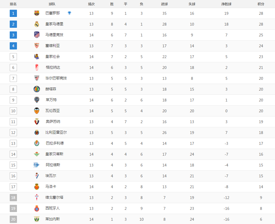The image size is (275, 224).
Task: Click the Celta Vigo crest icon
Action: coord(37,198)
